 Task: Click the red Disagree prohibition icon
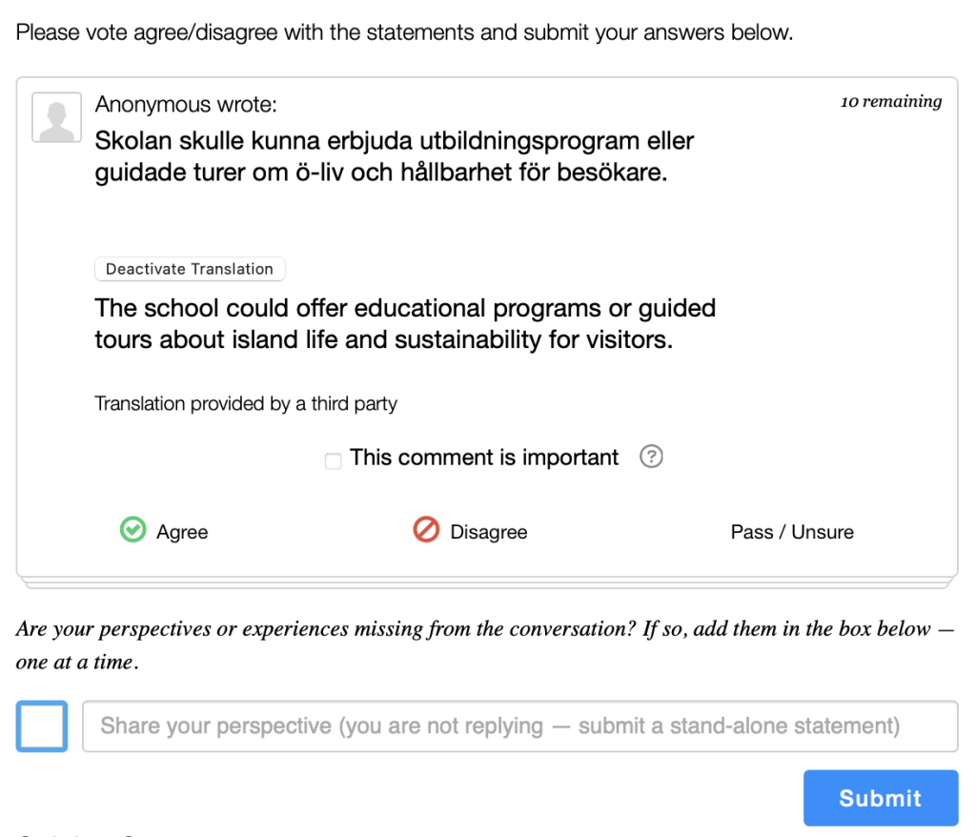426,530
